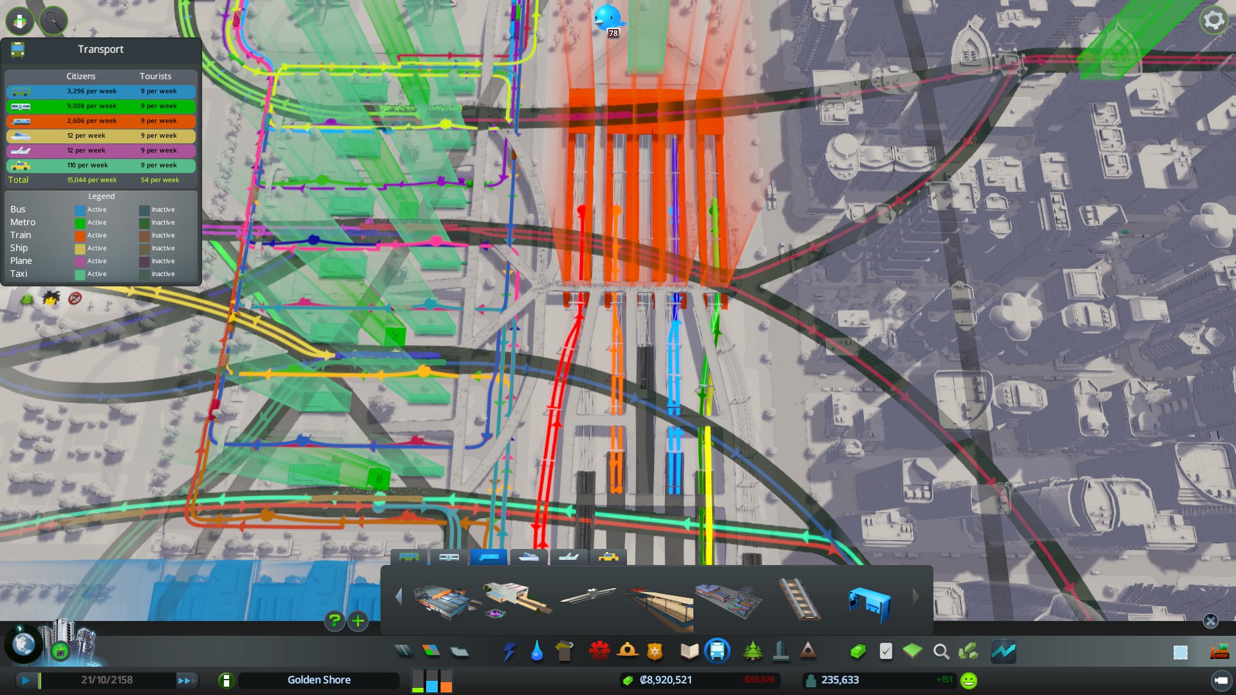Click the Bulldoze tool icon
The width and height of the screenshot is (1236, 695).
coord(1219,652)
